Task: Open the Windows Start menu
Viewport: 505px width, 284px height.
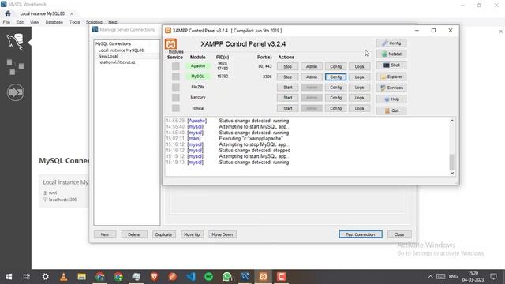Action: click(x=9, y=277)
